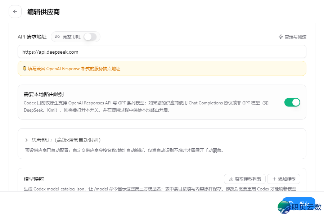Click the 需要本地路由映射 title

click(x=44, y=94)
